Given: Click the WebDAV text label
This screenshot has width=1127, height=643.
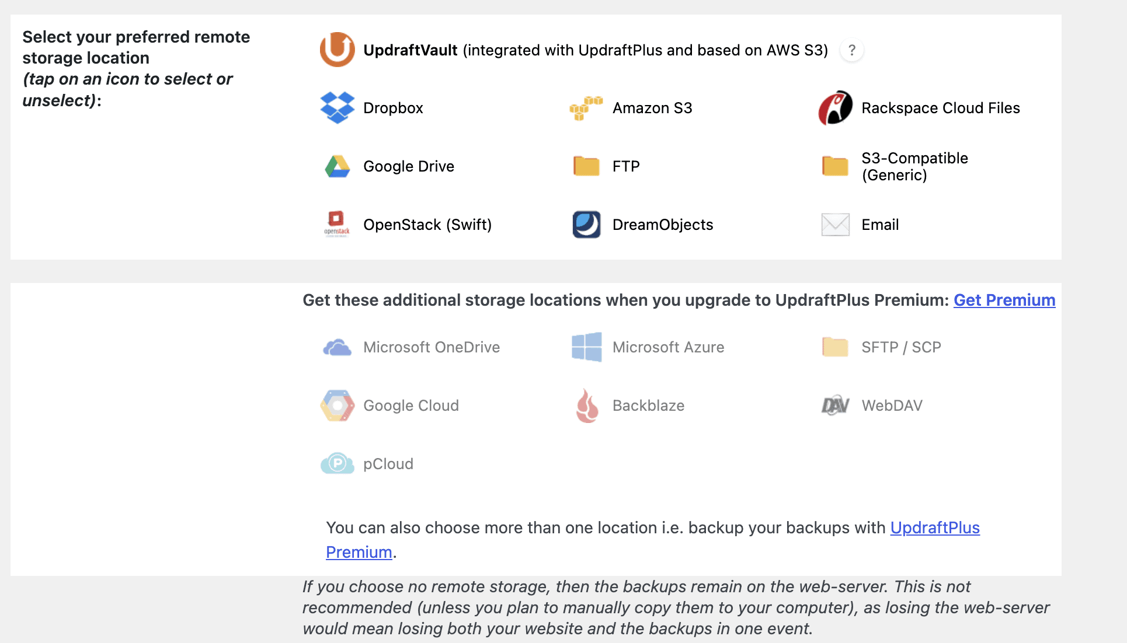Looking at the screenshot, I should (x=892, y=406).
